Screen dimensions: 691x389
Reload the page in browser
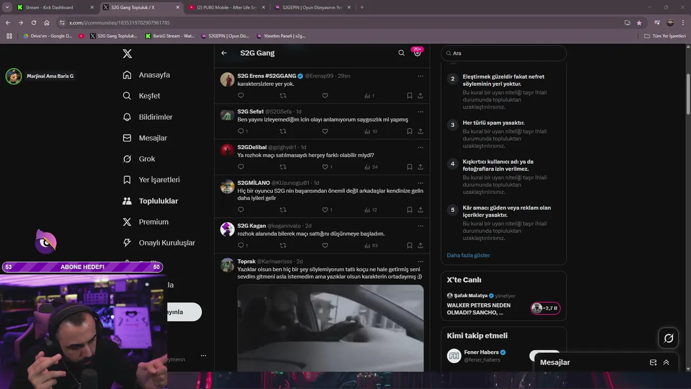coord(33,23)
